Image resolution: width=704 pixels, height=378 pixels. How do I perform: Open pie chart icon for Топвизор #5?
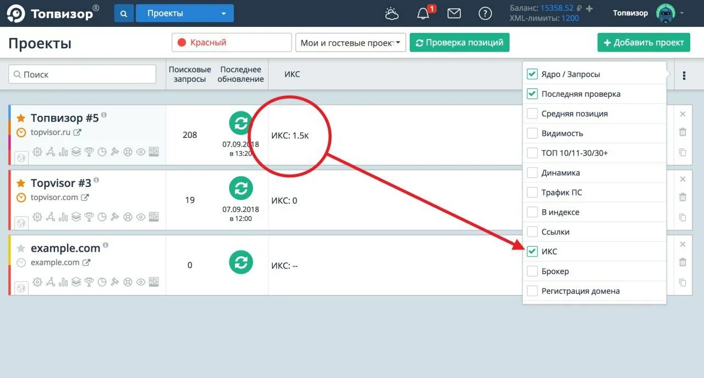coord(102,152)
